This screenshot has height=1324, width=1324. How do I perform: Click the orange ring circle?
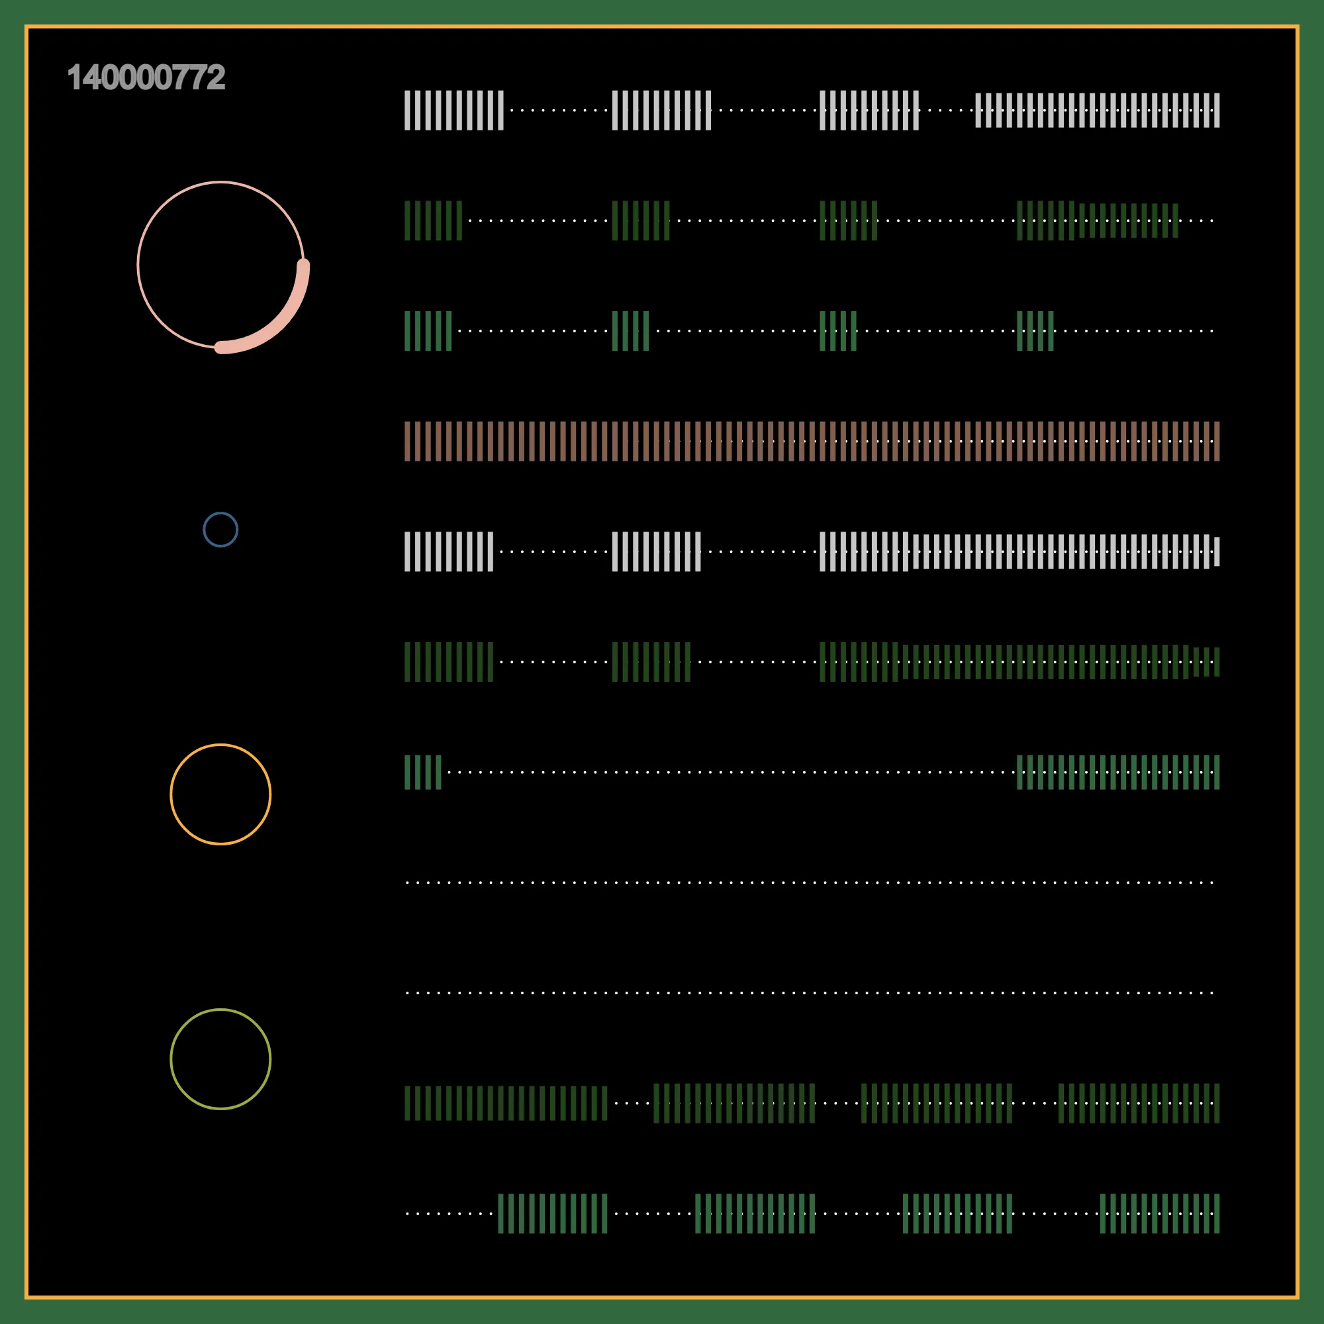tap(220, 794)
